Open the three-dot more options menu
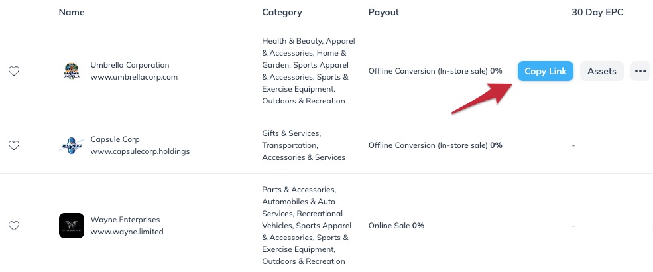 point(640,71)
